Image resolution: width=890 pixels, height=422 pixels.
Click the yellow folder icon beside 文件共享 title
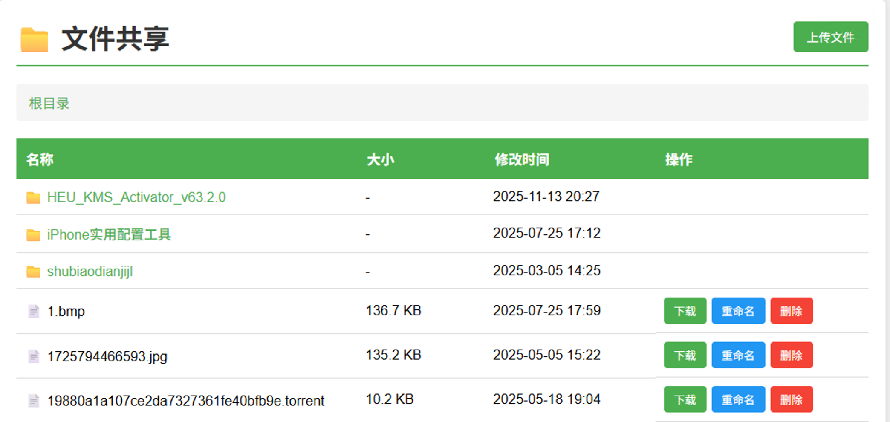pyautogui.click(x=34, y=40)
